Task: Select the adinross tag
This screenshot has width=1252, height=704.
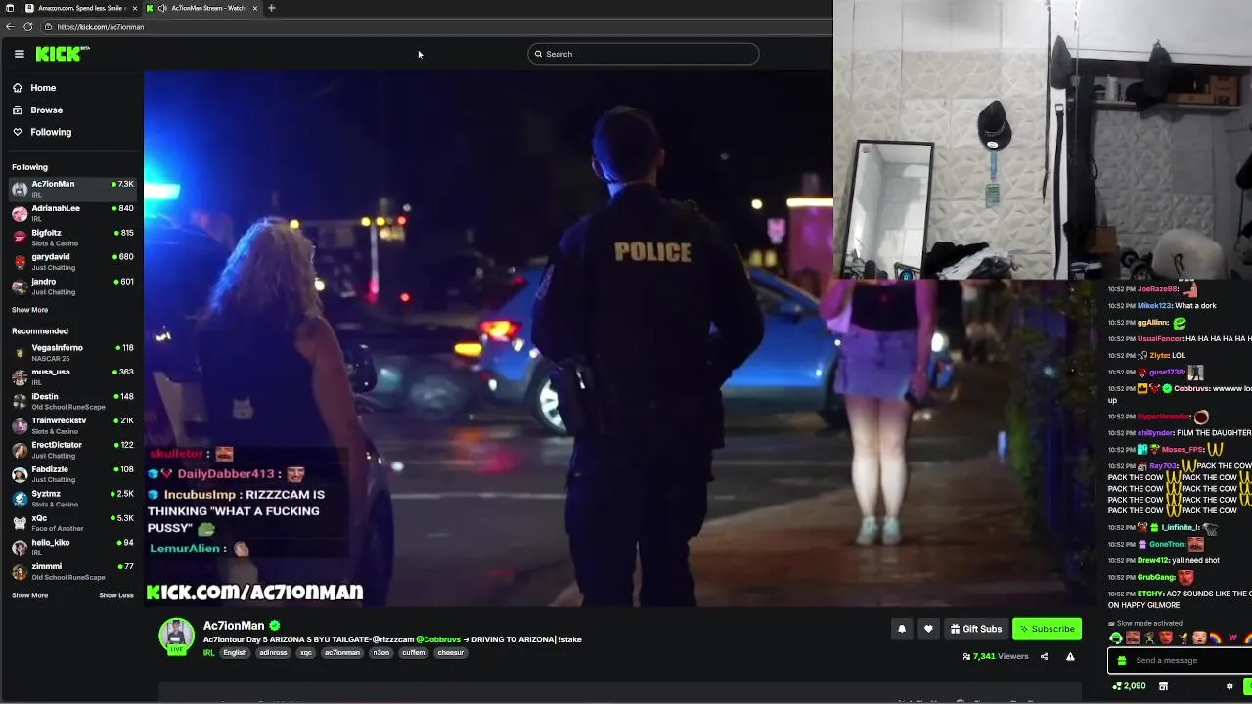Action: tap(273, 653)
